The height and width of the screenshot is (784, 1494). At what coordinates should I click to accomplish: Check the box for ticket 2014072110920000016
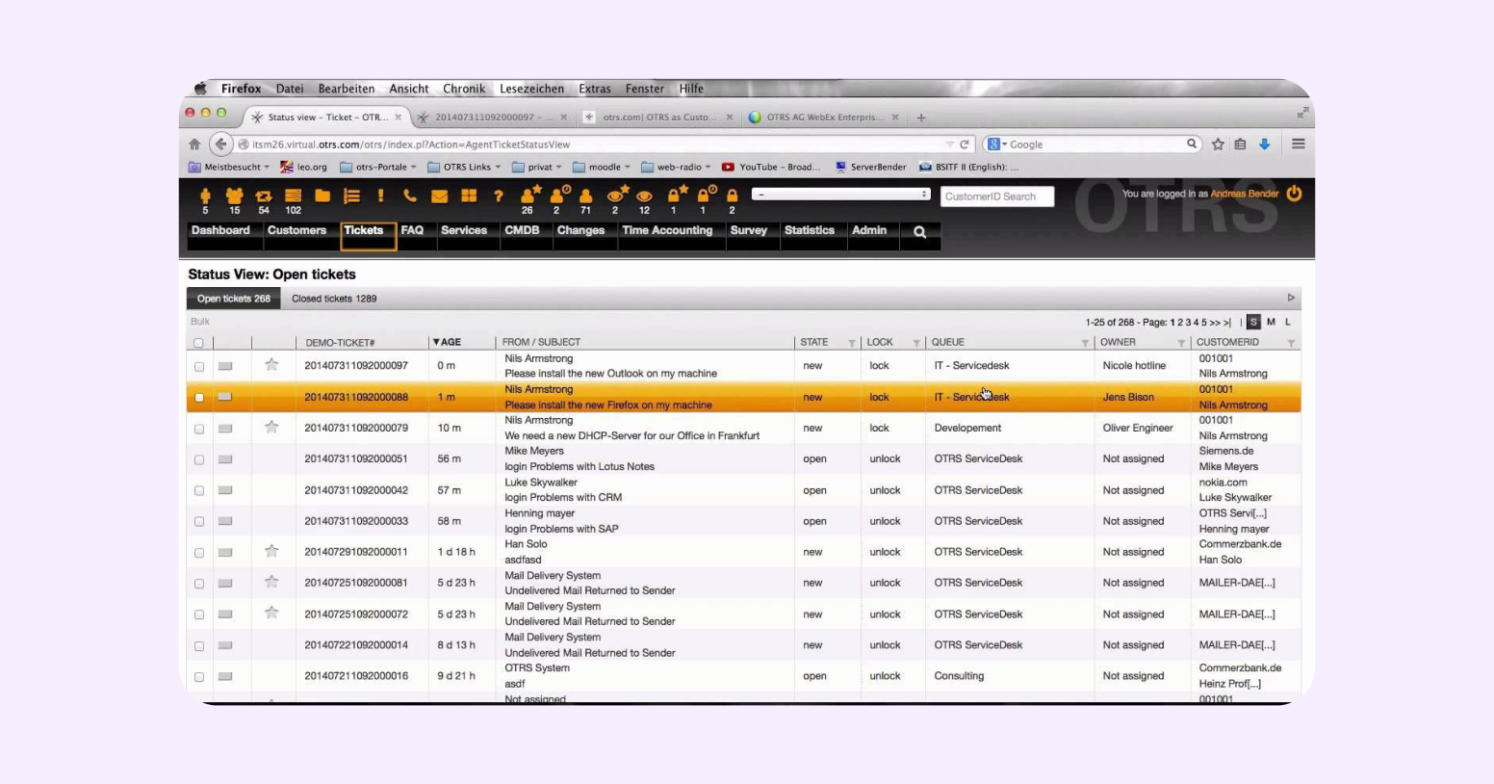click(x=199, y=677)
